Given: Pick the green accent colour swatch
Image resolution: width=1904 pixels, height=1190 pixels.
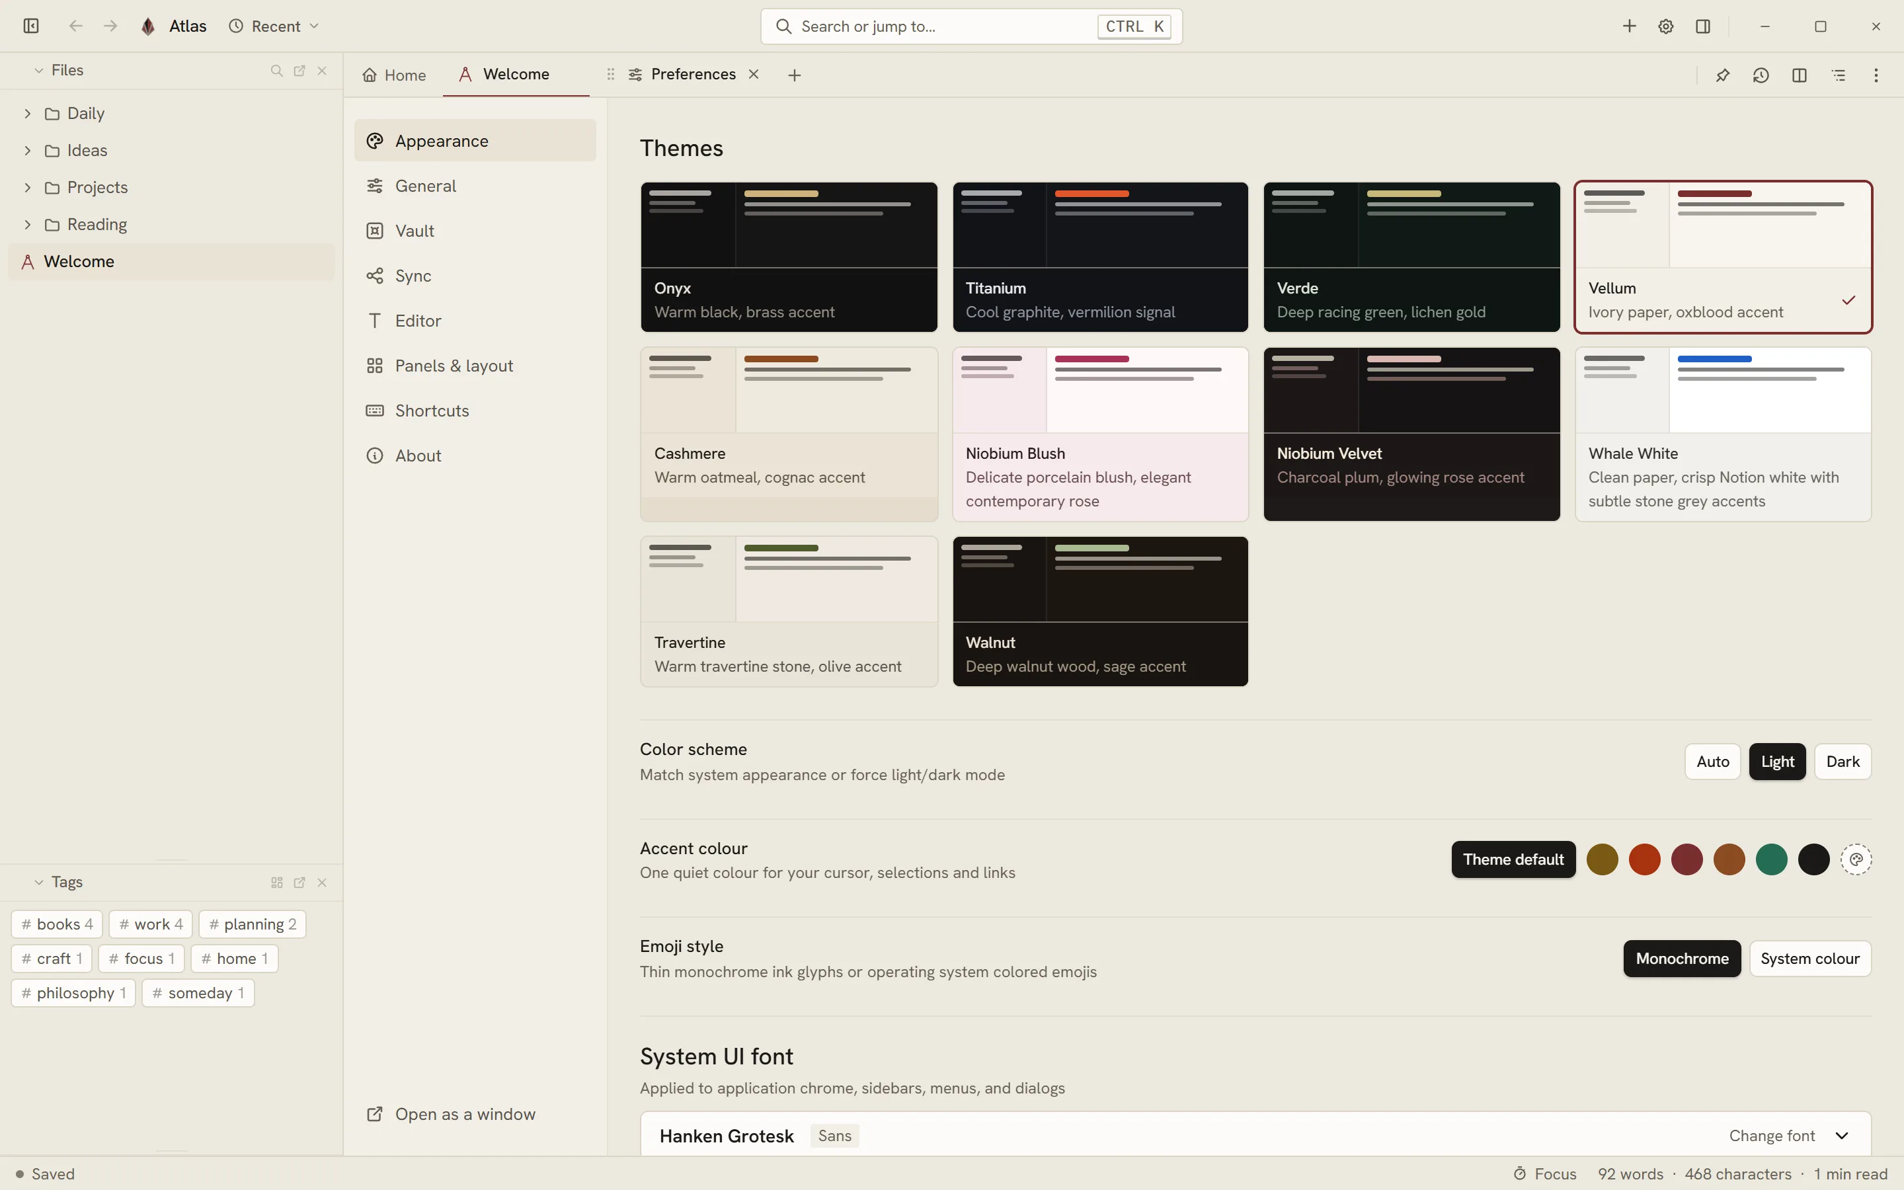Looking at the screenshot, I should click(x=1771, y=859).
